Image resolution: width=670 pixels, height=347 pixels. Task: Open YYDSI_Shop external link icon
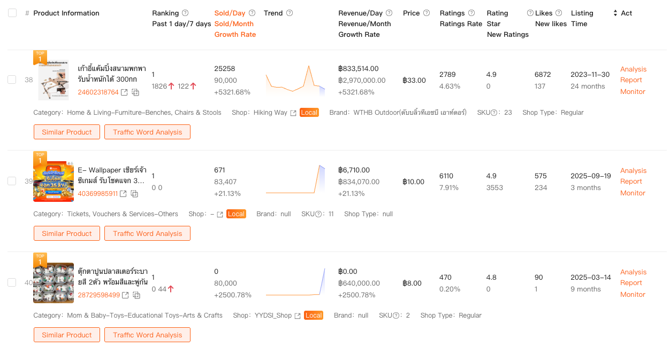pyautogui.click(x=298, y=316)
